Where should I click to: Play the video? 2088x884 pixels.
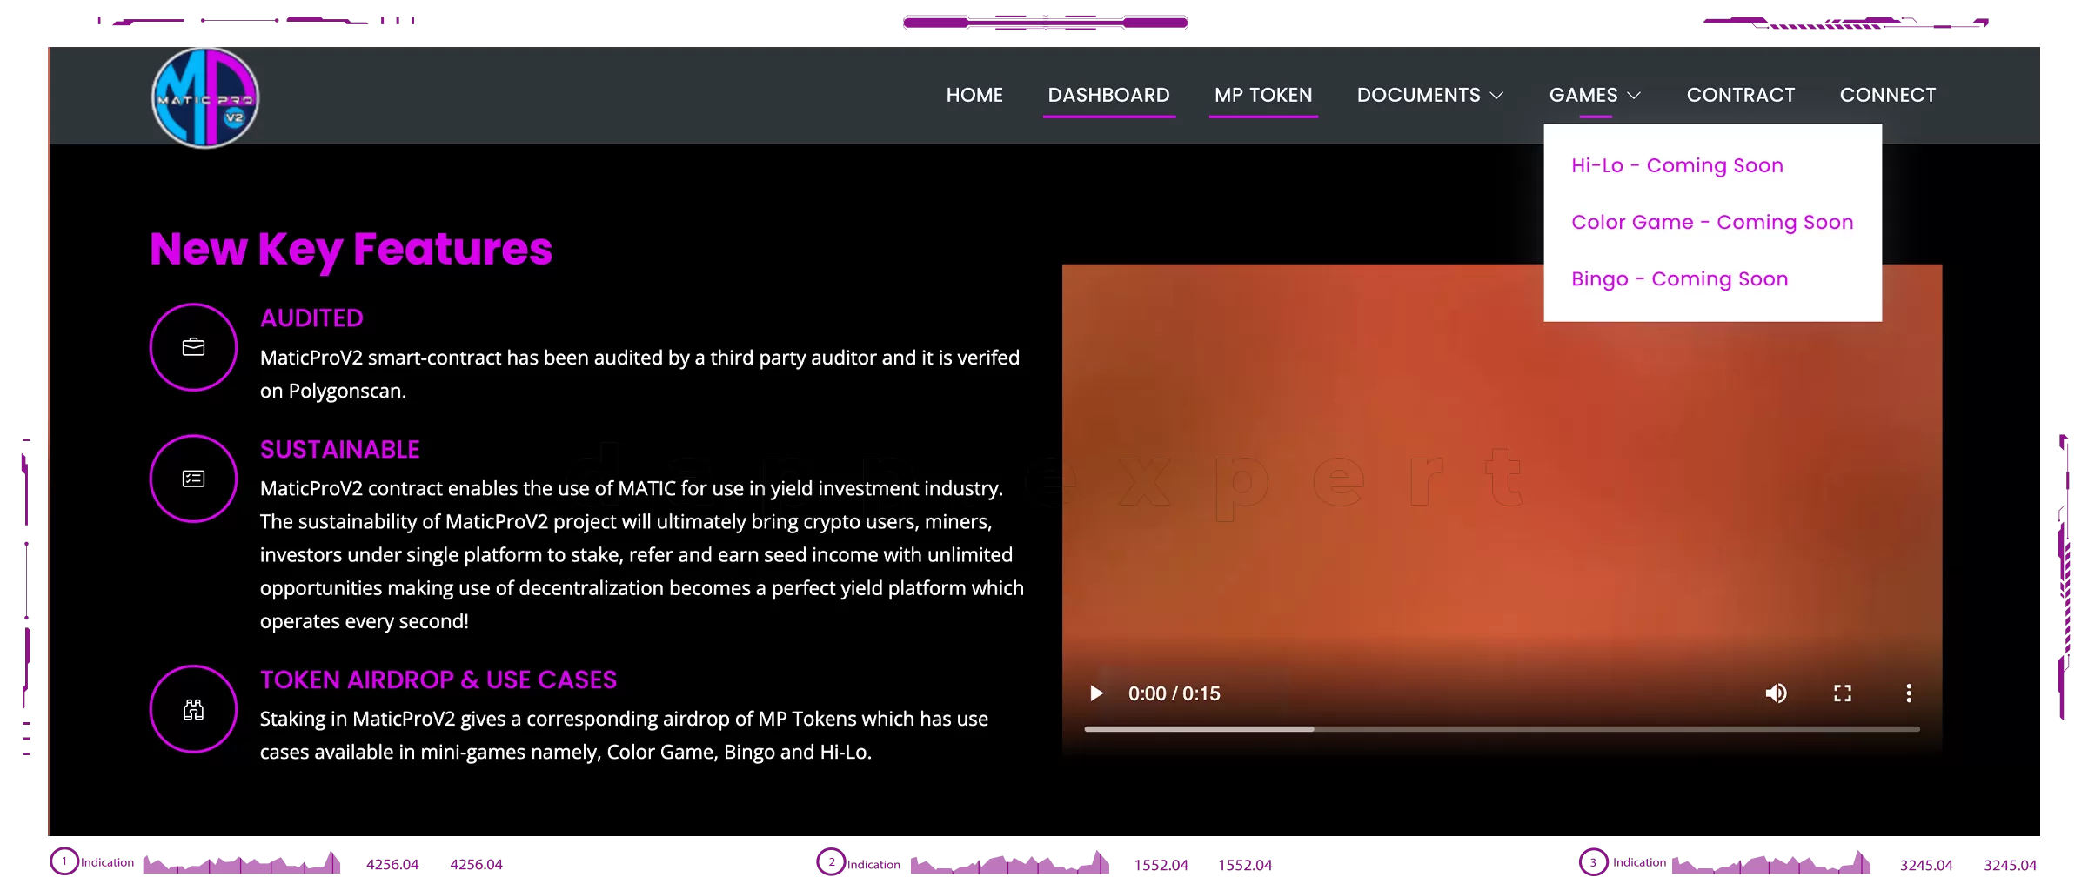point(1096,693)
